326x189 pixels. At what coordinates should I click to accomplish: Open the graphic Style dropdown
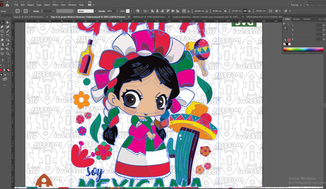point(131,11)
